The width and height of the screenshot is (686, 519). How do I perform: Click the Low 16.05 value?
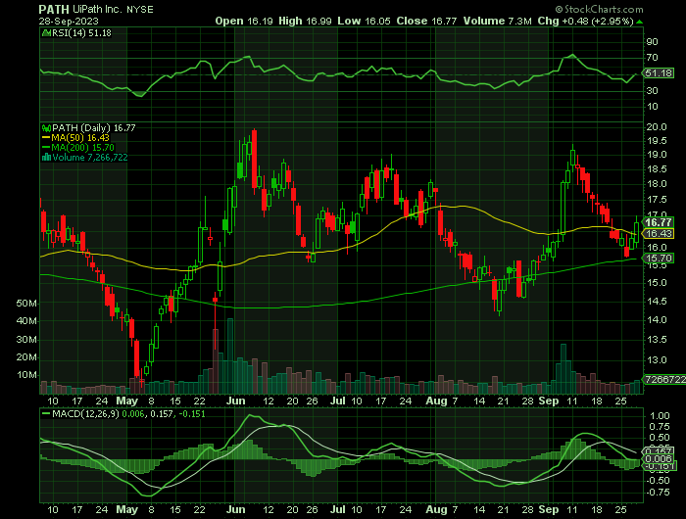pyautogui.click(x=364, y=21)
